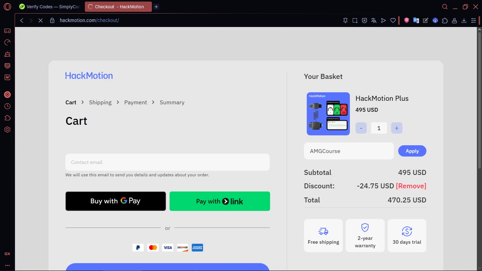Open the Google Translate extension icon
The width and height of the screenshot is (482, 271).
tap(416, 20)
